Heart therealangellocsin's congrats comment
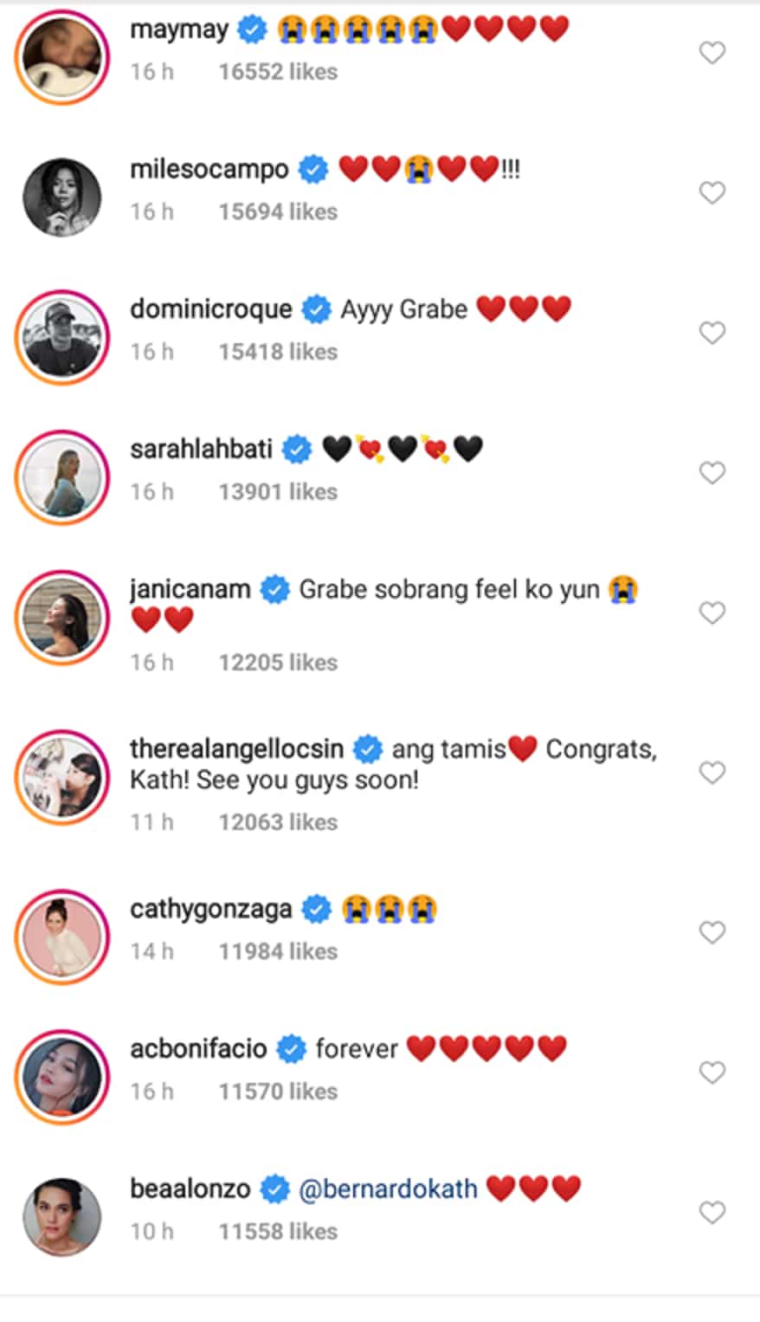Image resolution: width=760 pixels, height=1322 pixels. [712, 773]
